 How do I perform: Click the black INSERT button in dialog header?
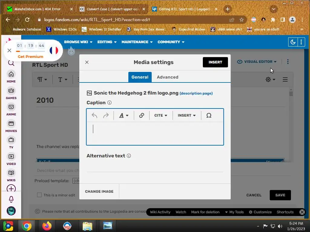[215, 62]
